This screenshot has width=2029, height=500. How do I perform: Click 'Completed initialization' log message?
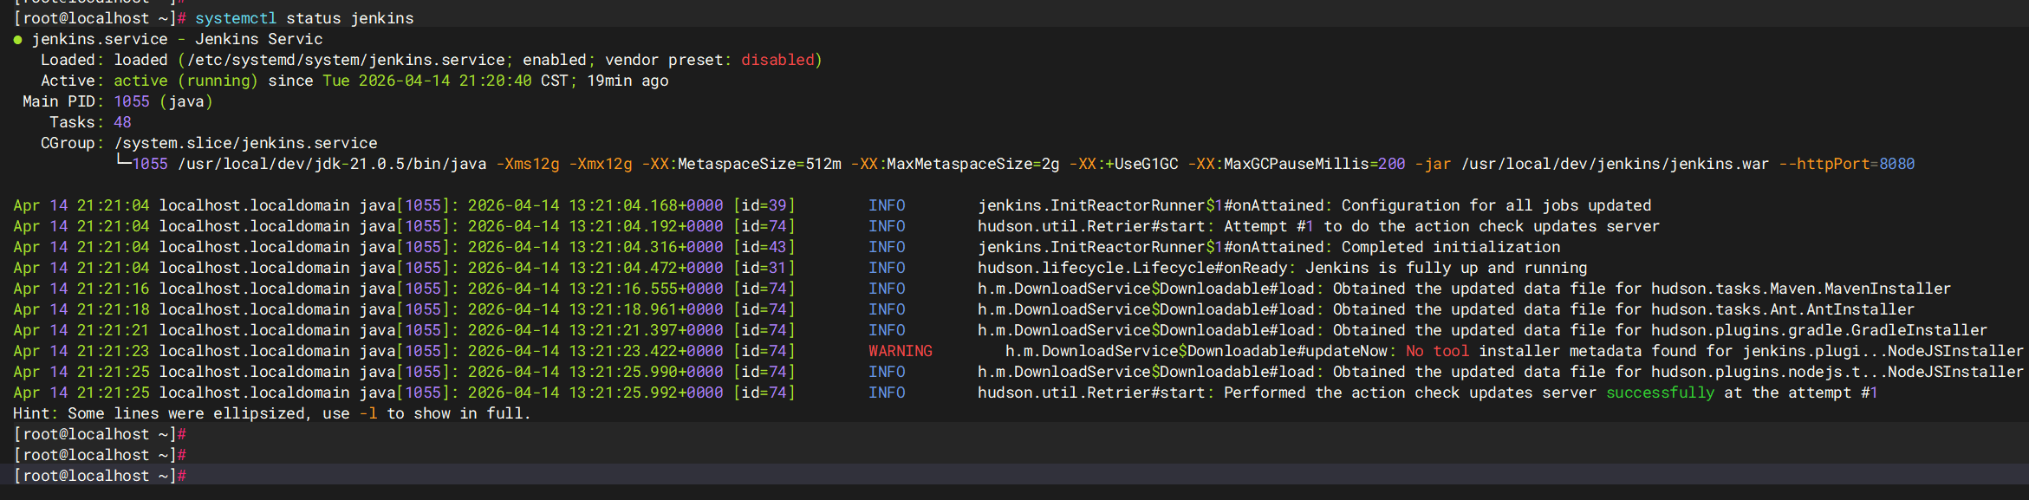pyautogui.click(x=1451, y=247)
